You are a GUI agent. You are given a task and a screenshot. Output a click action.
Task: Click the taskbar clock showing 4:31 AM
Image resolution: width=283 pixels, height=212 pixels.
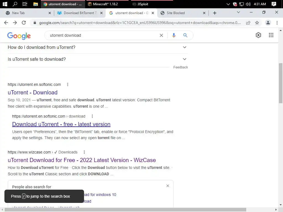click(x=260, y=4)
